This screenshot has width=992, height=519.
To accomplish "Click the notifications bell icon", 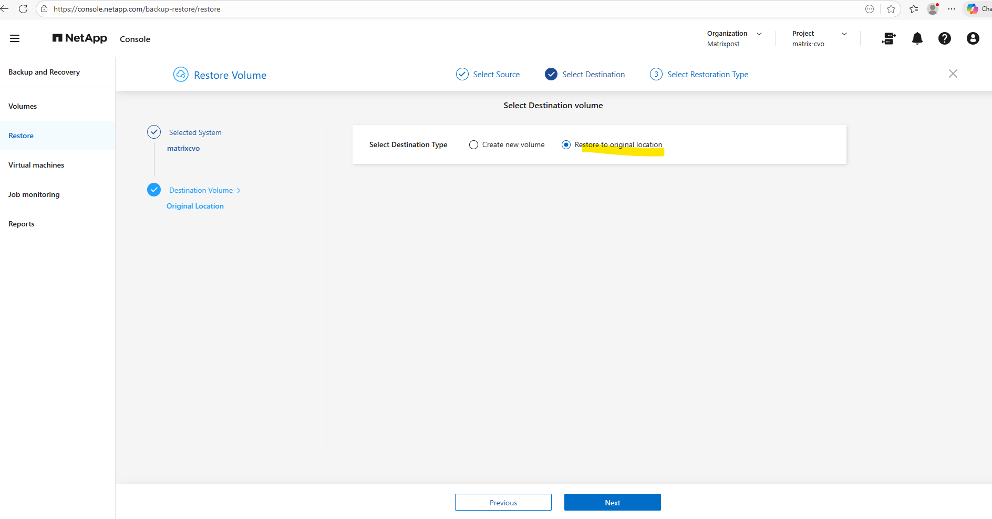I will click(x=917, y=38).
